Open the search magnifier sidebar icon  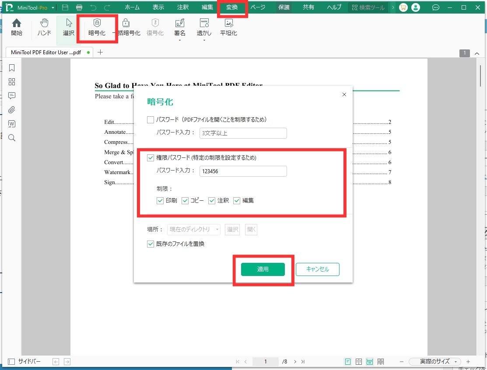coord(12,138)
